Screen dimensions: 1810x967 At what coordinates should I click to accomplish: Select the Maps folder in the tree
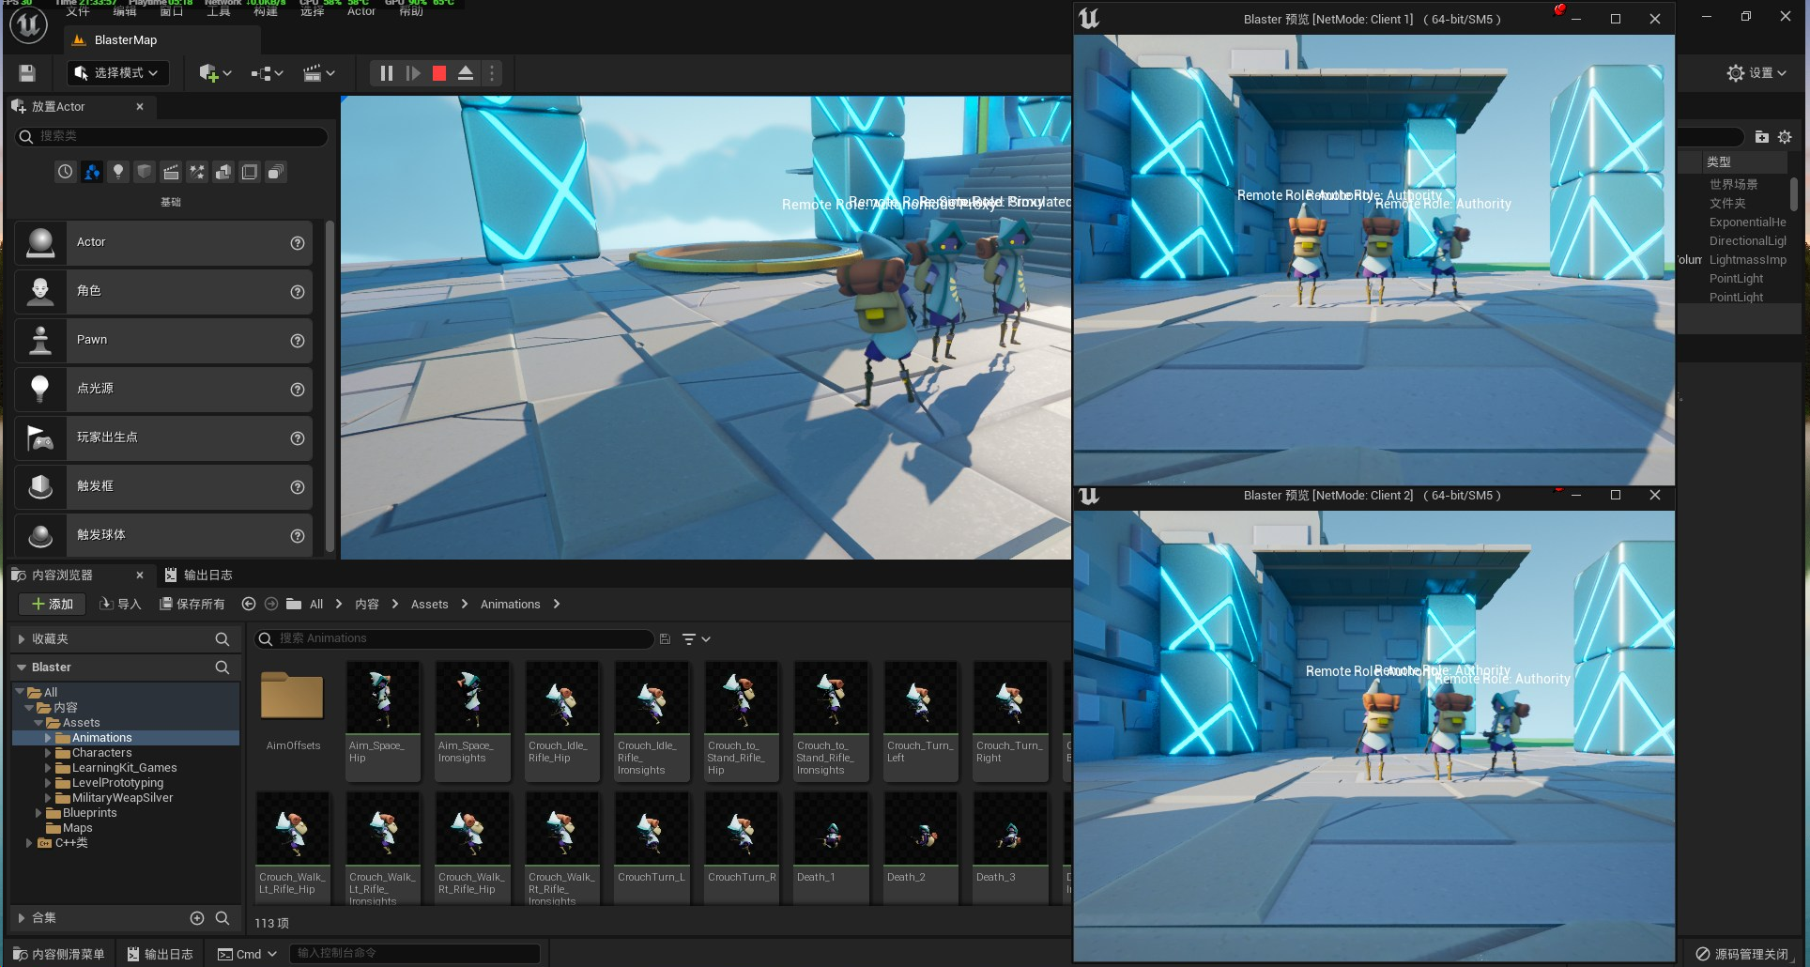77,828
